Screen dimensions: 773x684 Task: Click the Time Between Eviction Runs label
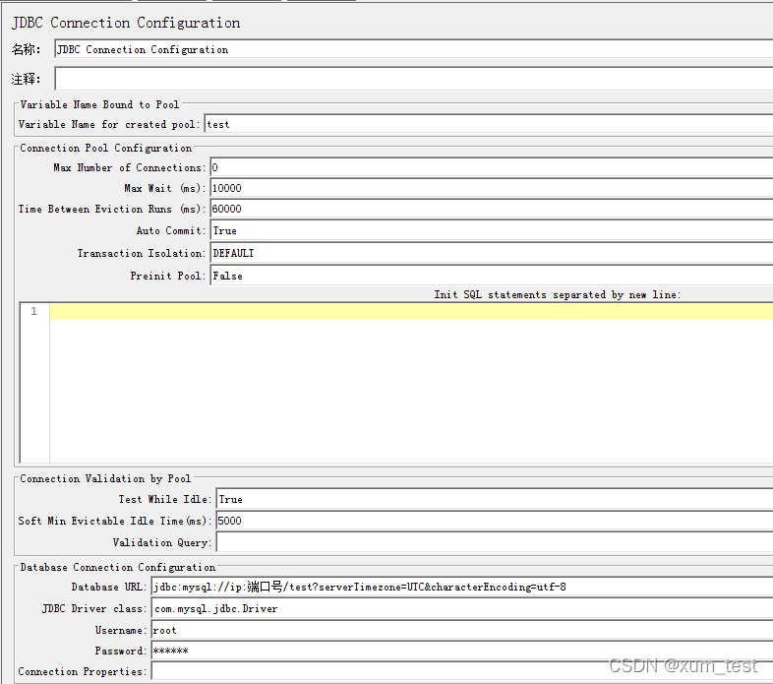point(112,210)
